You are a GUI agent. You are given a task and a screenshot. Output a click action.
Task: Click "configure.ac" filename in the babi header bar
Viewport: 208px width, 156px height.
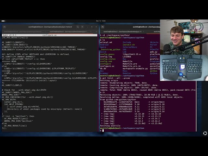click(49, 35)
